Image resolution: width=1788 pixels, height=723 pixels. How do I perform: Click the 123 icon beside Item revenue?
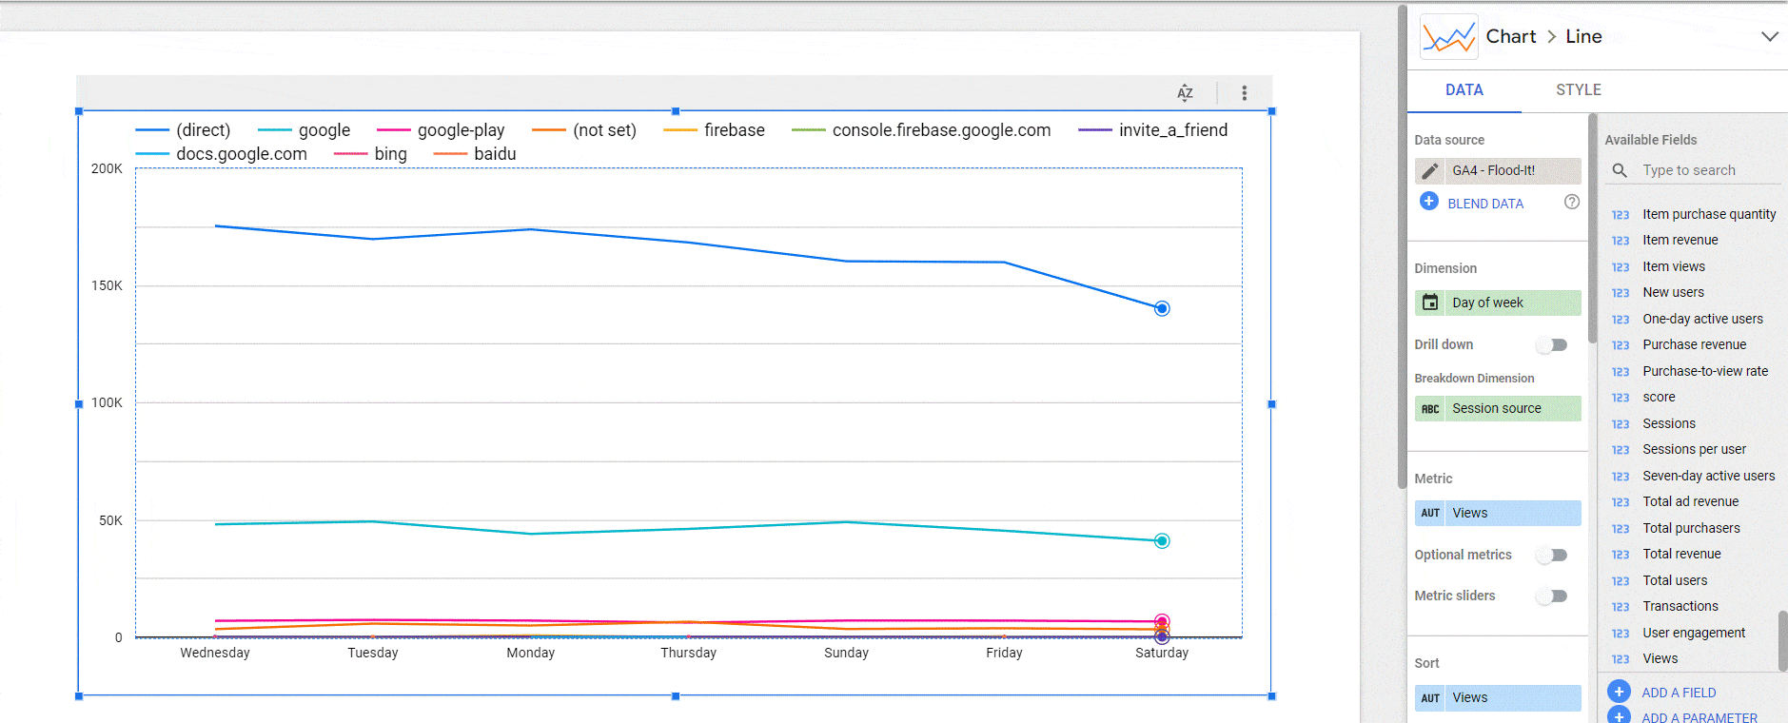coord(1621,241)
